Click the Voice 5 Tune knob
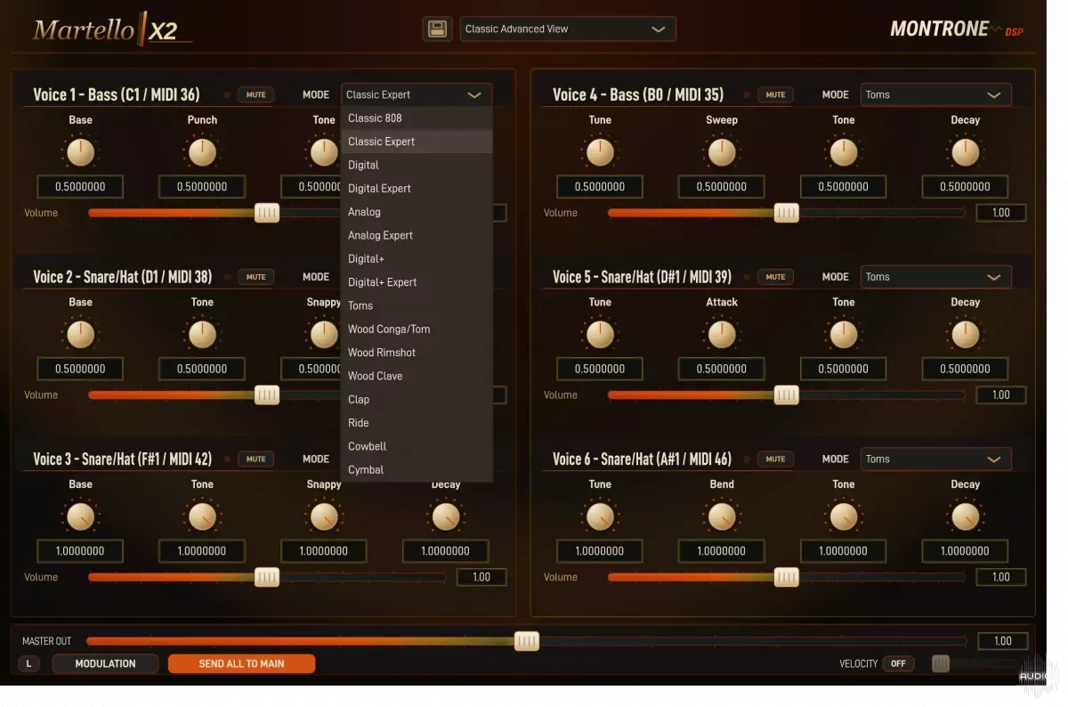The height and width of the screenshot is (707, 1068). (x=600, y=335)
